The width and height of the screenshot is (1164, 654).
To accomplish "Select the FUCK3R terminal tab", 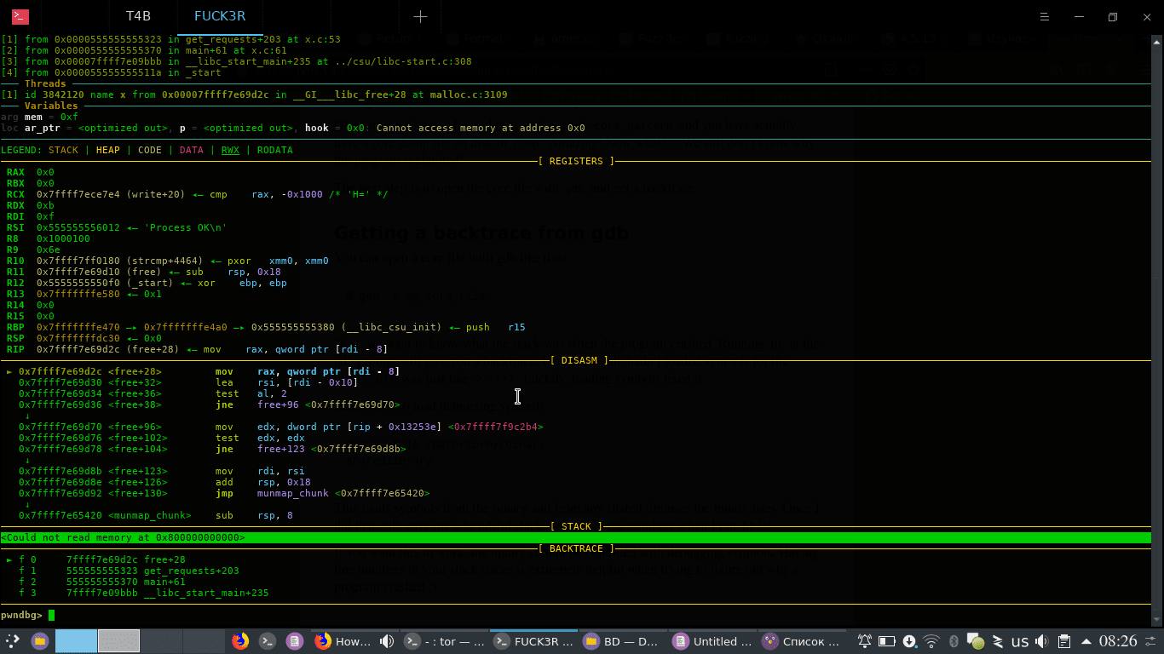I will [x=220, y=16].
